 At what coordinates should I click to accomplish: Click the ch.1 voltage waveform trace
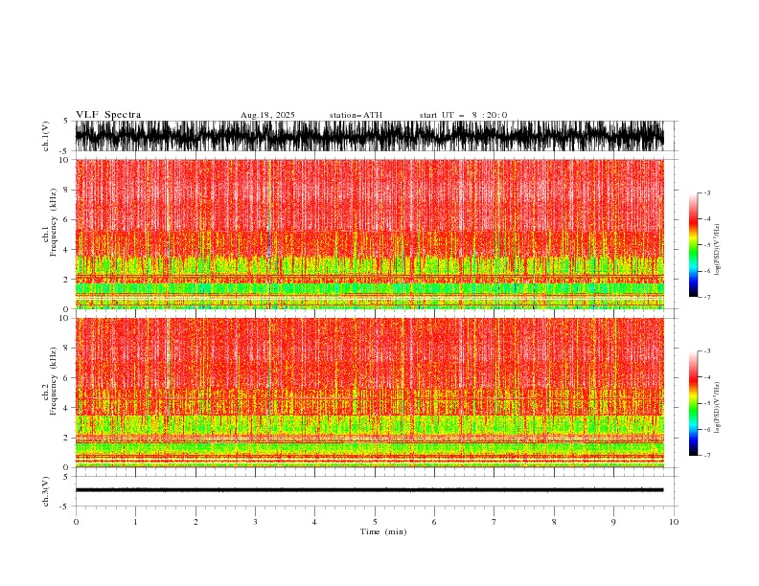click(x=369, y=136)
